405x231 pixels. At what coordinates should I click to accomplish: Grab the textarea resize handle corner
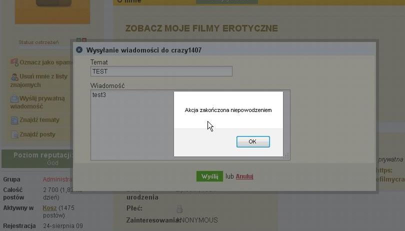point(286,156)
